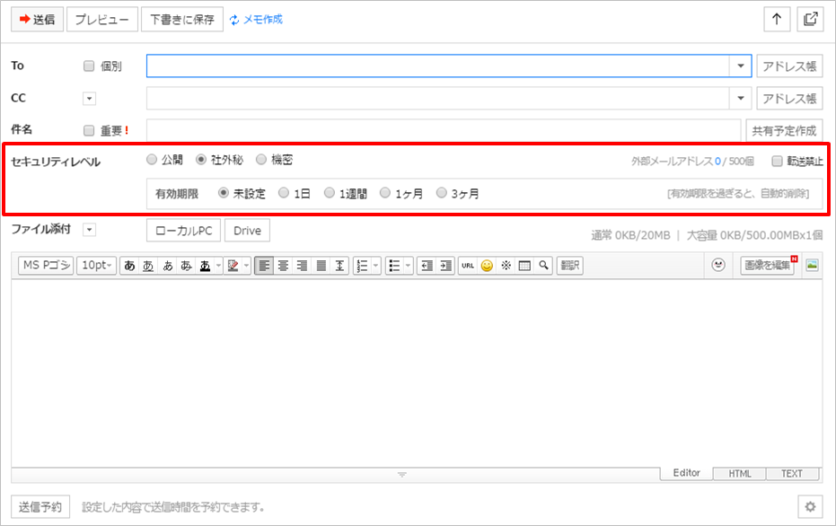Enable the 転送禁止 checkbox
The height and width of the screenshot is (526, 836).
tap(778, 162)
